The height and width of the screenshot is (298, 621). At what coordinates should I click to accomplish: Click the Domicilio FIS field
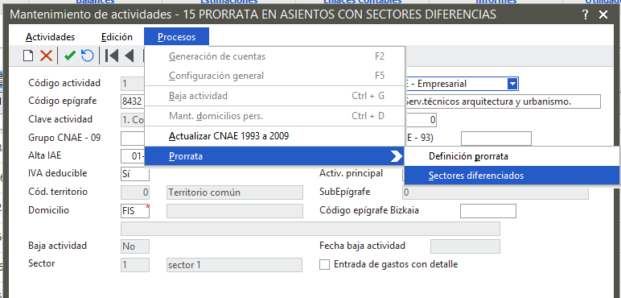pos(135,211)
